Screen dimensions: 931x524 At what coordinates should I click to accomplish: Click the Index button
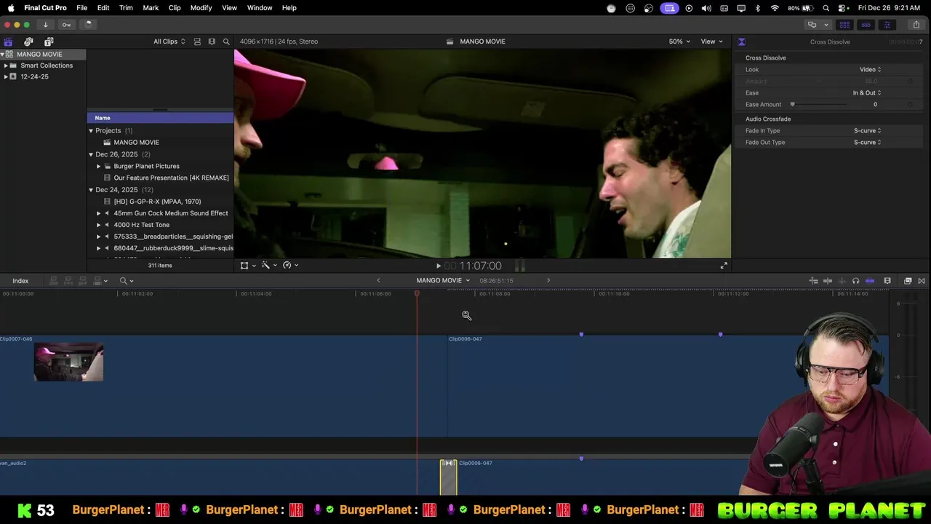(20, 281)
